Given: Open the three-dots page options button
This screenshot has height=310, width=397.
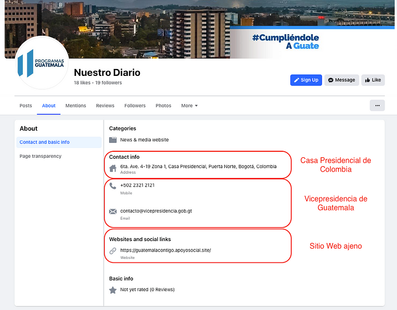Looking at the screenshot, I should pos(377,106).
